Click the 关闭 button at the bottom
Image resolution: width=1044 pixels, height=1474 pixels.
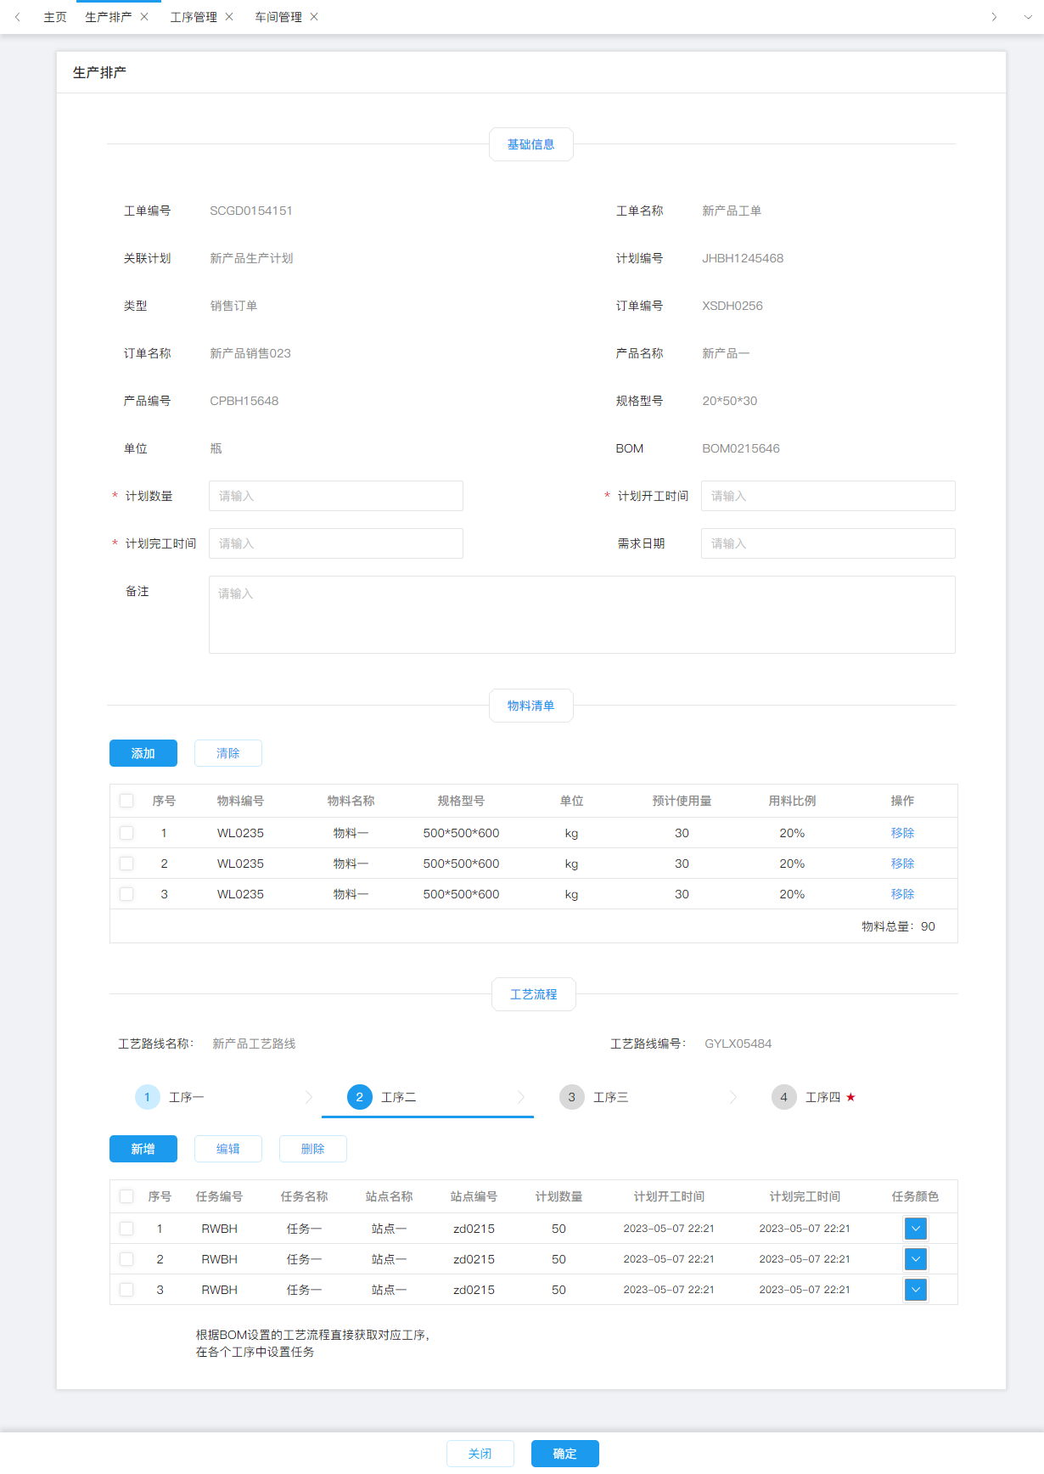coord(480,1454)
